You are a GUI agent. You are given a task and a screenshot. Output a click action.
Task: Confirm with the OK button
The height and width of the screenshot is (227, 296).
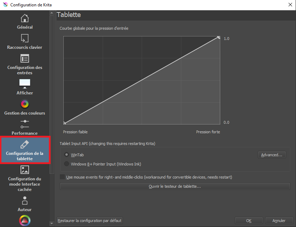point(249,221)
